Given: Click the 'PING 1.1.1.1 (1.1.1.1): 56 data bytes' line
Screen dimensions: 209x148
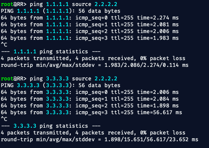Looking at the screenshot, I should 61,11.
